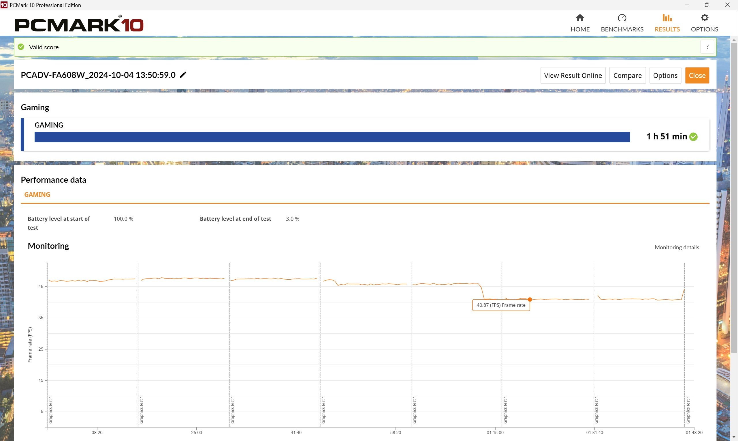Viewport: 738px width, 441px height.
Task: Select the RESULTS panel icon
Action: pyautogui.click(x=667, y=17)
